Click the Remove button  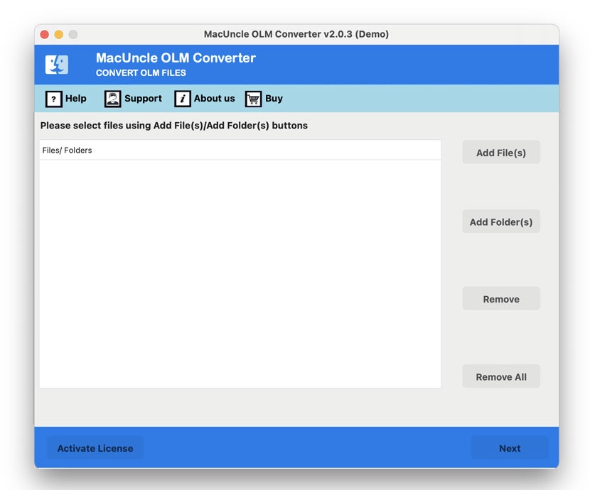click(x=500, y=299)
